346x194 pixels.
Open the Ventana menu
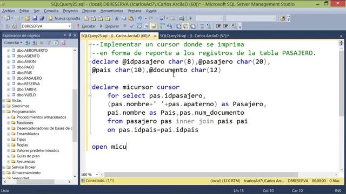click(x=134, y=11)
